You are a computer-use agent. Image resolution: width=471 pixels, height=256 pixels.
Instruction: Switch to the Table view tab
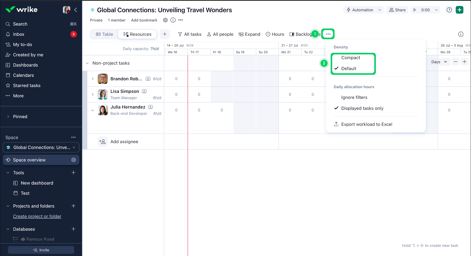pyautogui.click(x=104, y=34)
